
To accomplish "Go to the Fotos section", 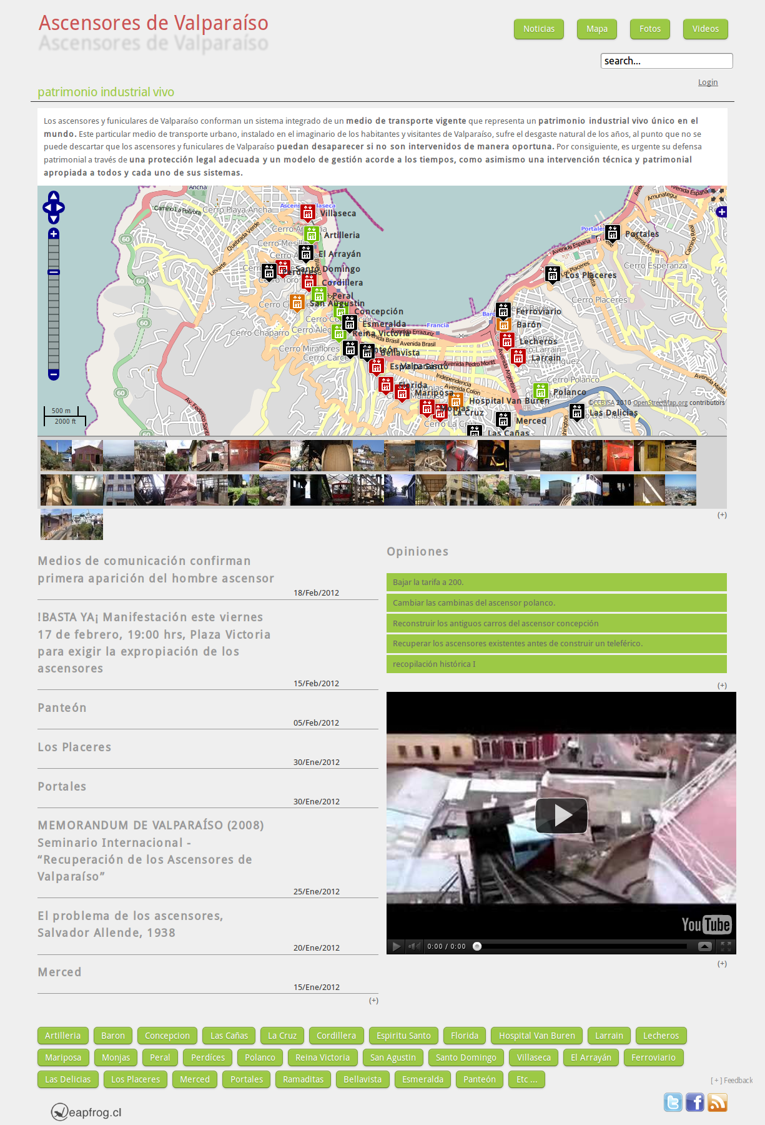I will pos(649,29).
